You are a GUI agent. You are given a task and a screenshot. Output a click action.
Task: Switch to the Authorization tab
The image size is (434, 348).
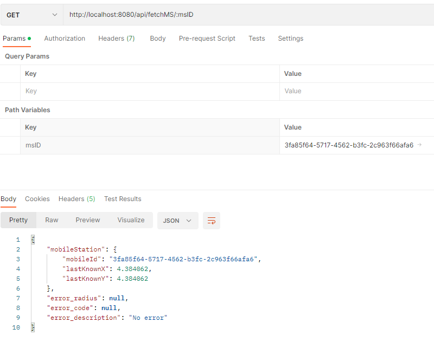coord(65,38)
